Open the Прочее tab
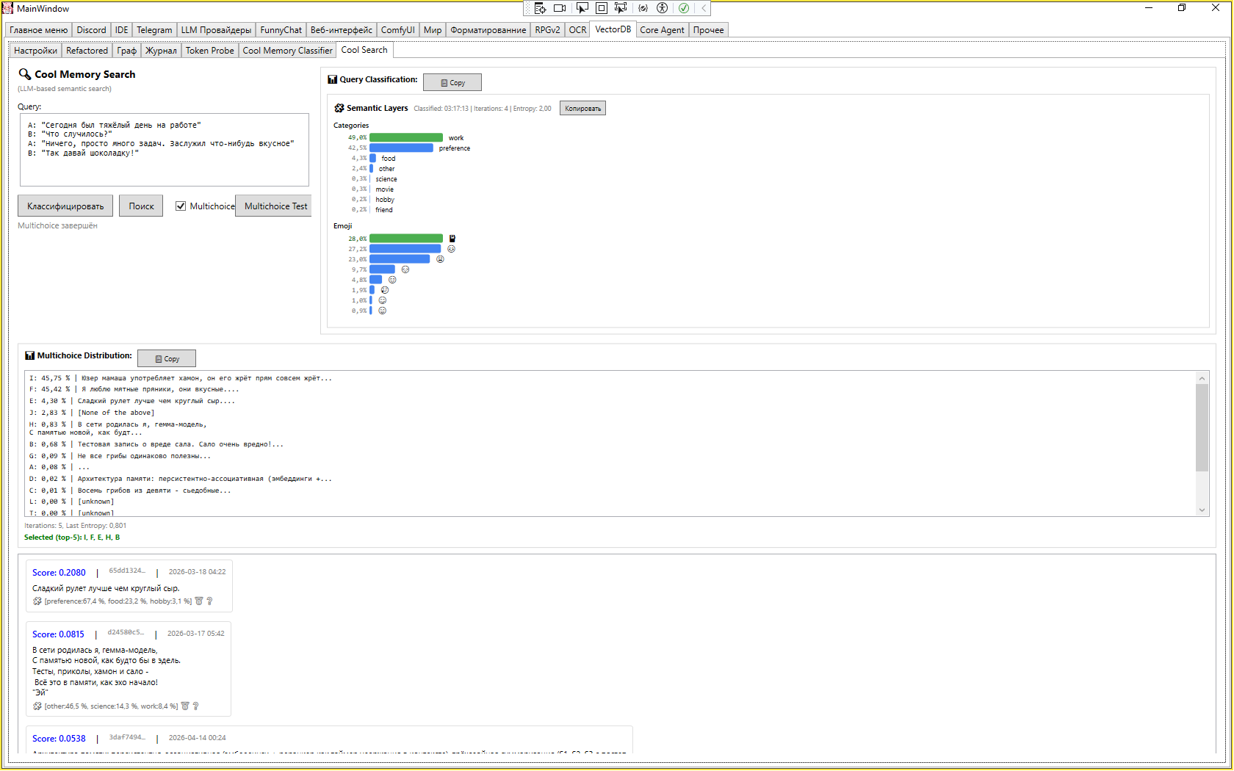The height and width of the screenshot is (771, 1234). point(708,30)
